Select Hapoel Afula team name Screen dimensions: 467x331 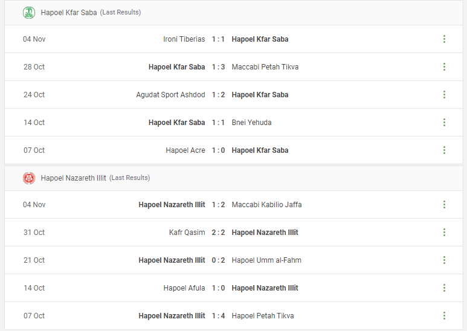(x=184, y=288)
